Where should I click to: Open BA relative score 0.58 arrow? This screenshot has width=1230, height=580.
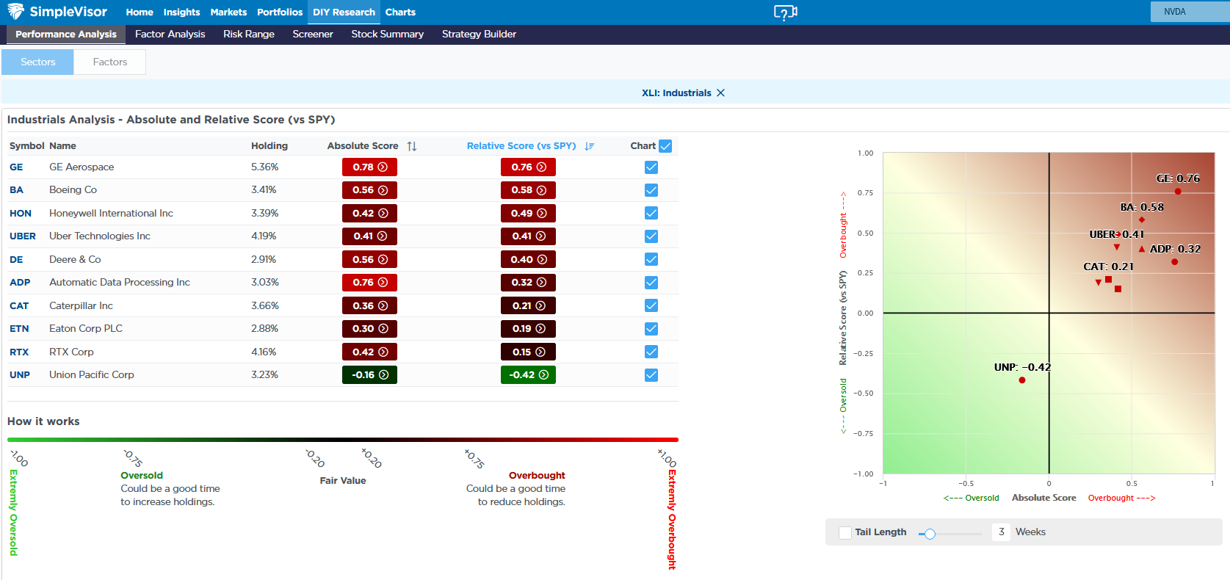tap(541, 190)
